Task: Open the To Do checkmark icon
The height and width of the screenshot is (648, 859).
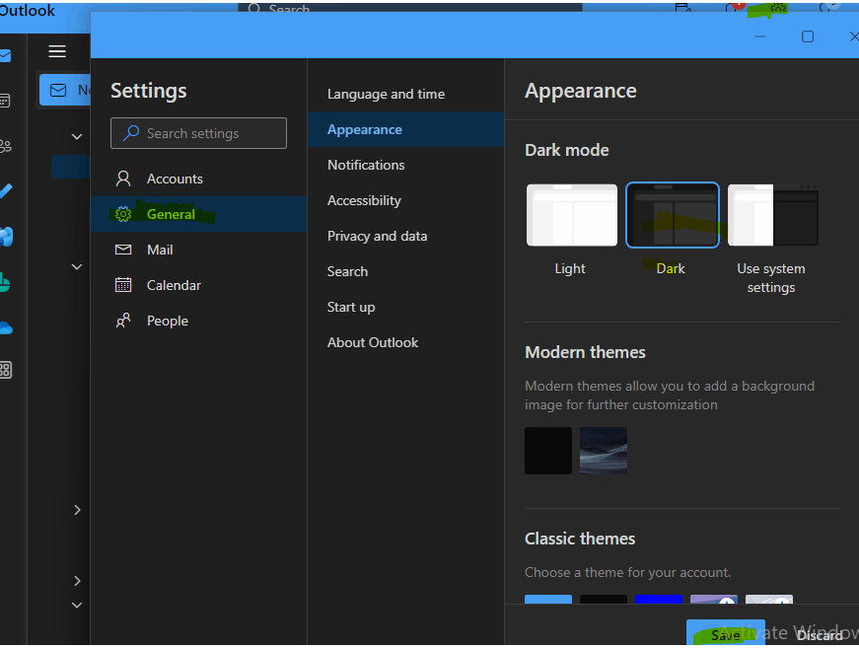Action: tap(5, 190)
